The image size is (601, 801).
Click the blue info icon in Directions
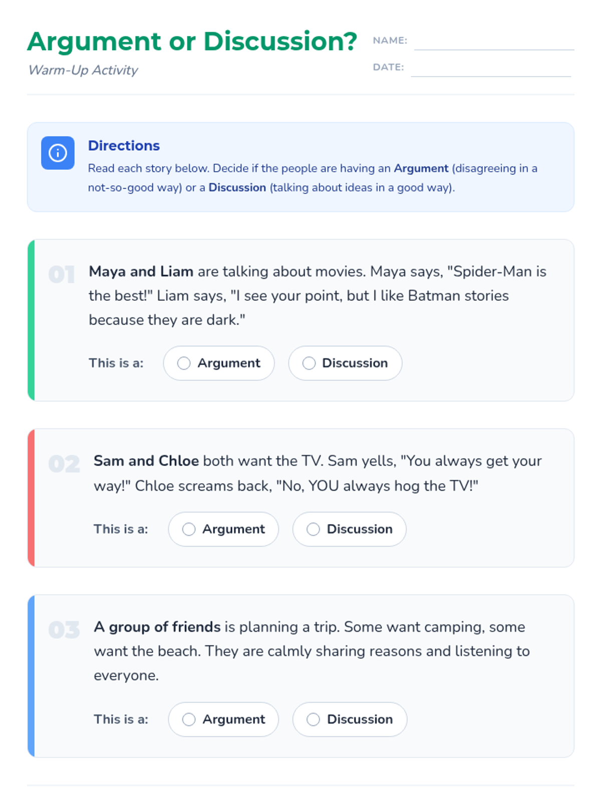[x=58, y=153]
